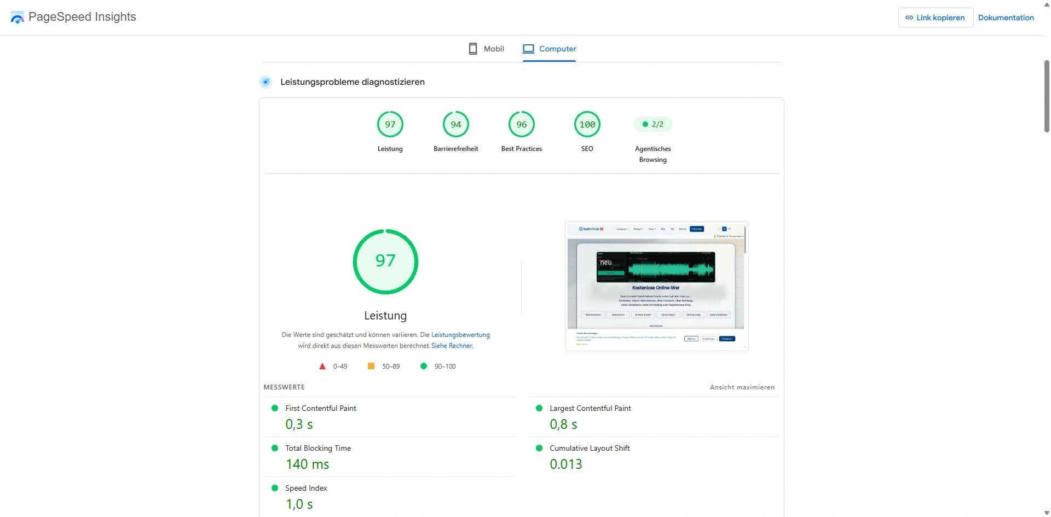Image resolution: width=1051 pixels, height=517 pixels.
Task: Click the scrollbar down arrow
Action: (x=1047, y=513)
